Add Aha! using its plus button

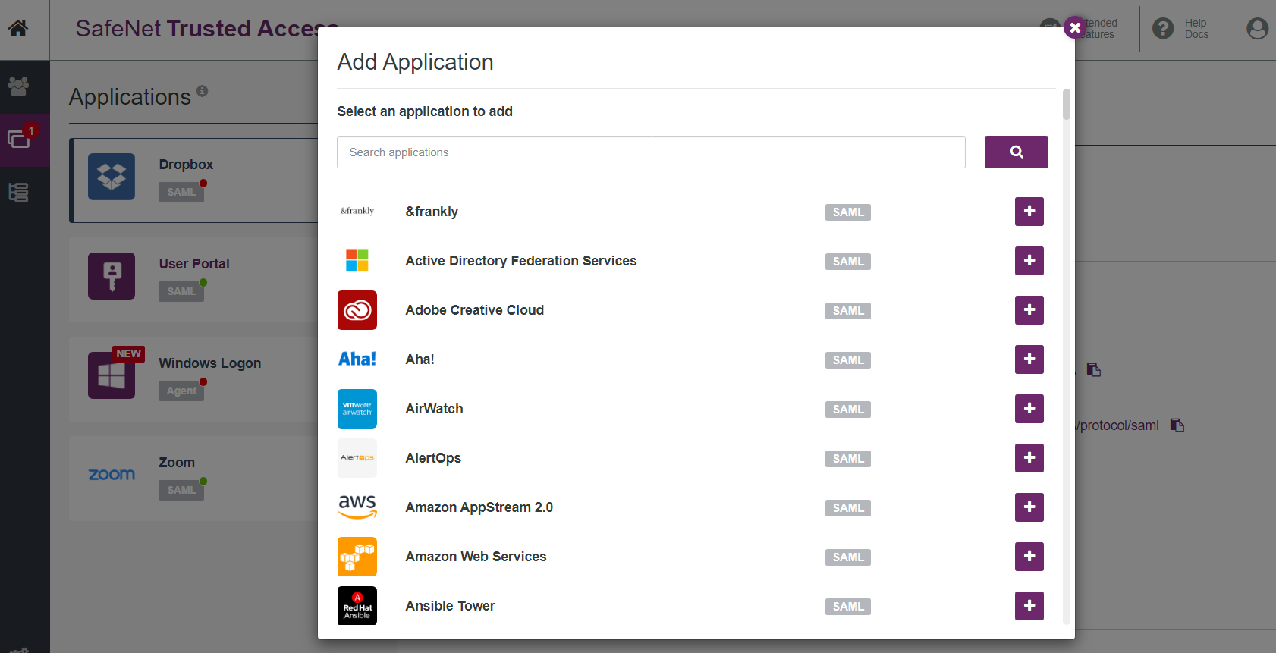click(x=1029, y=359)
